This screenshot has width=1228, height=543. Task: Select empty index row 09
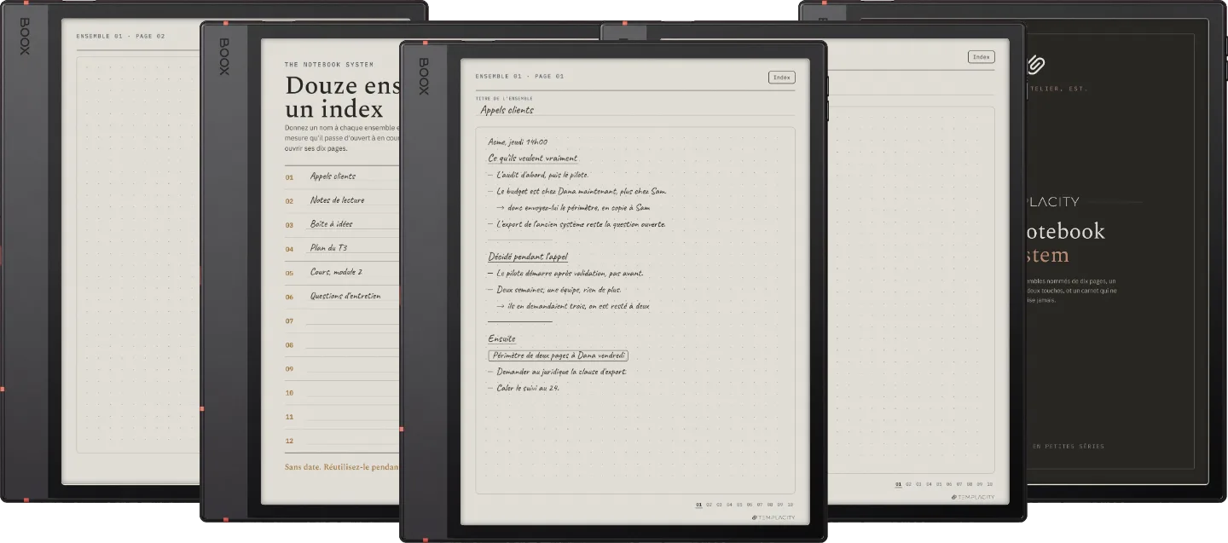click(342, 369)
